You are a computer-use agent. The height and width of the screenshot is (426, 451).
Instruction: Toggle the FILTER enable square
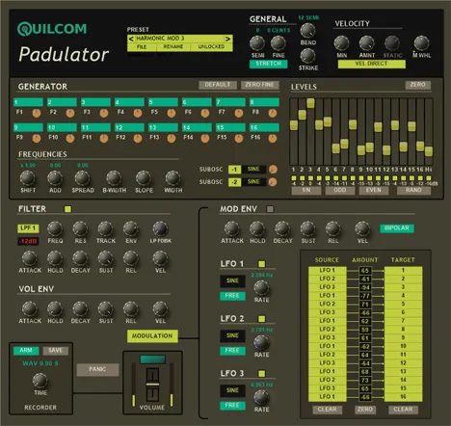(67, 209)
